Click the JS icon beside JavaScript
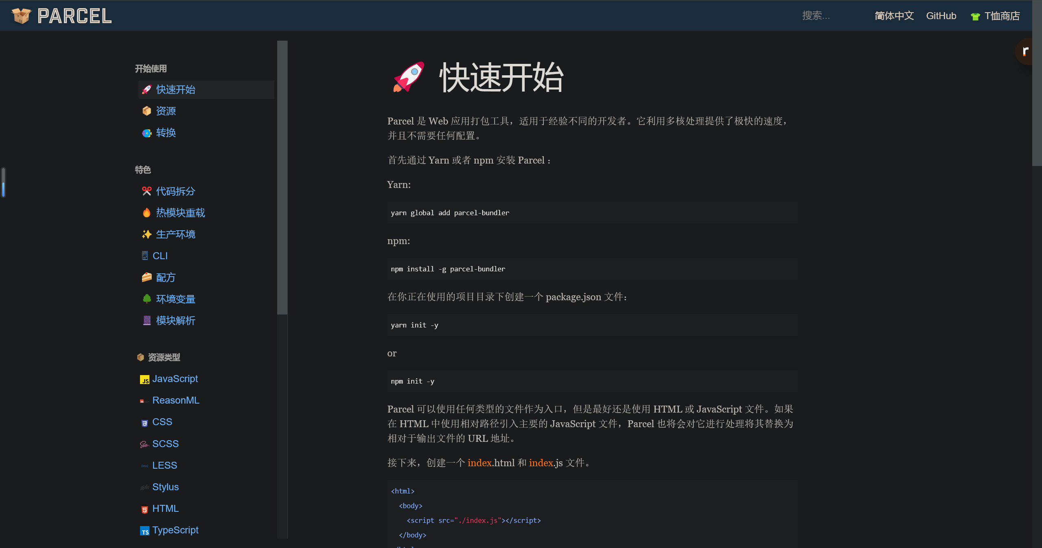Image resolution: width=1042 pixels, height=548 pixels. click(144, 380)
